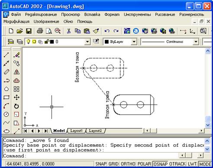
Task: Toggle SNAP mode in status bar
Action: tap(101, 164)
